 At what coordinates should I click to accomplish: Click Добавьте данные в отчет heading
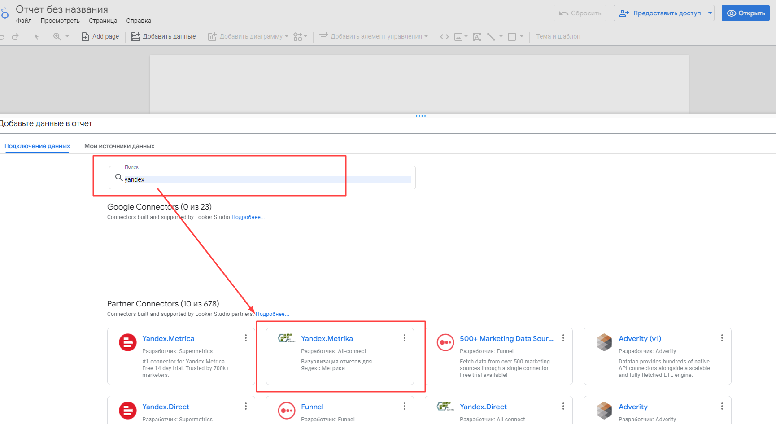pos(46,123)
